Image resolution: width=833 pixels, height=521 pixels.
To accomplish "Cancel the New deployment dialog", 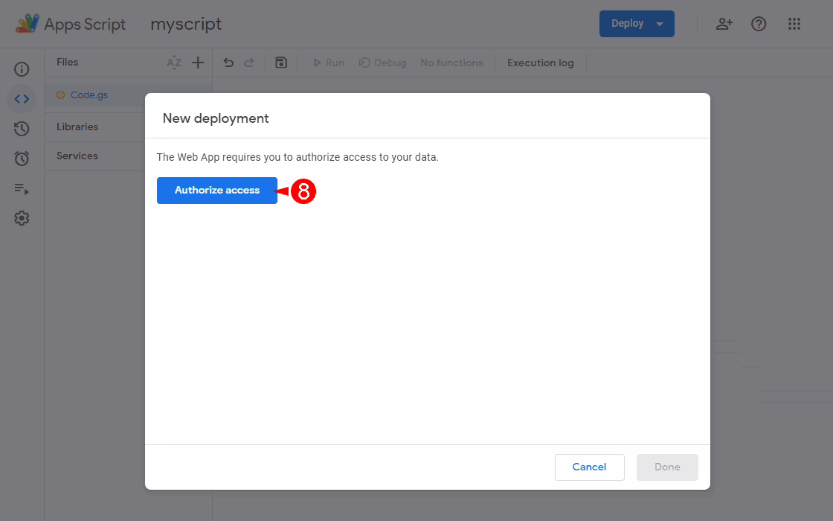I will (x=589, y=467).
